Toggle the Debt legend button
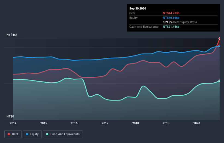Viewport: 224px width, 143px height. pos(13,134)
